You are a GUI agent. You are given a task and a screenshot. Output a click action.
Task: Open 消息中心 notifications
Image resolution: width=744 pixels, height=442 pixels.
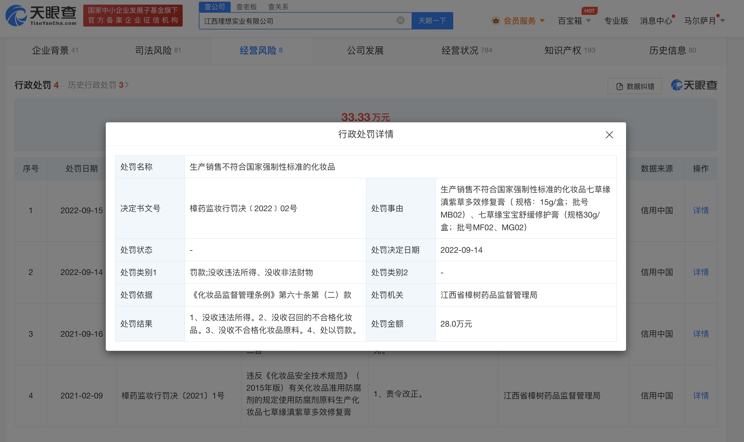(656, 20)
